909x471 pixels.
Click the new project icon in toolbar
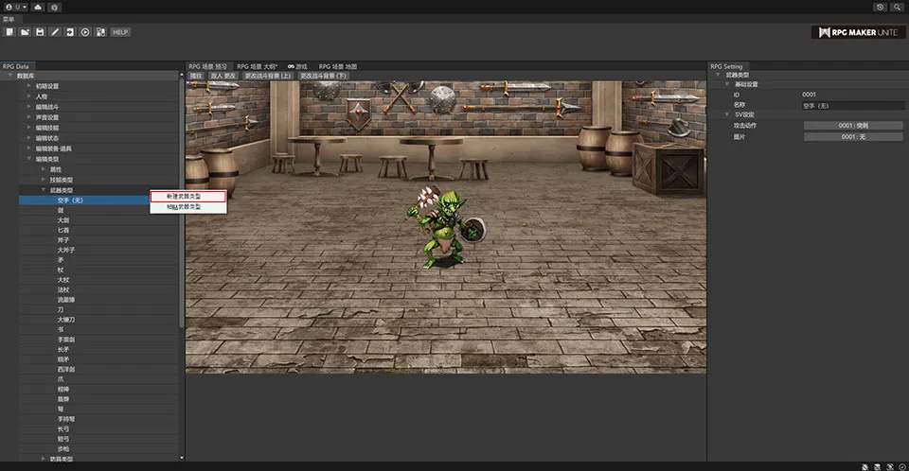tap(9, 32)
